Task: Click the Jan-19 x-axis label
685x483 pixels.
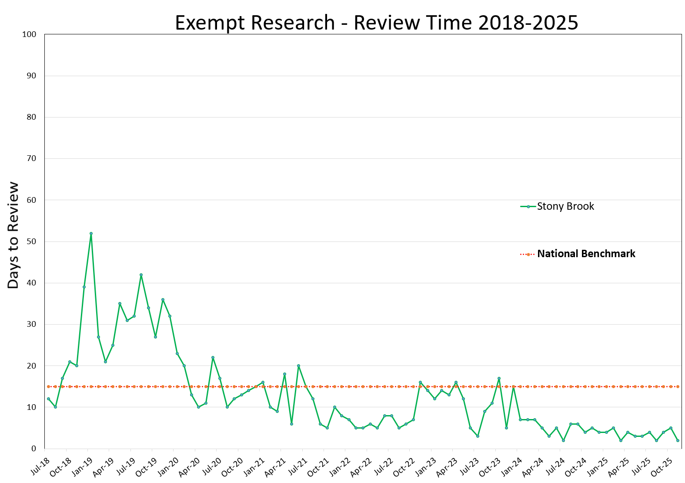Action: point(83,466)
